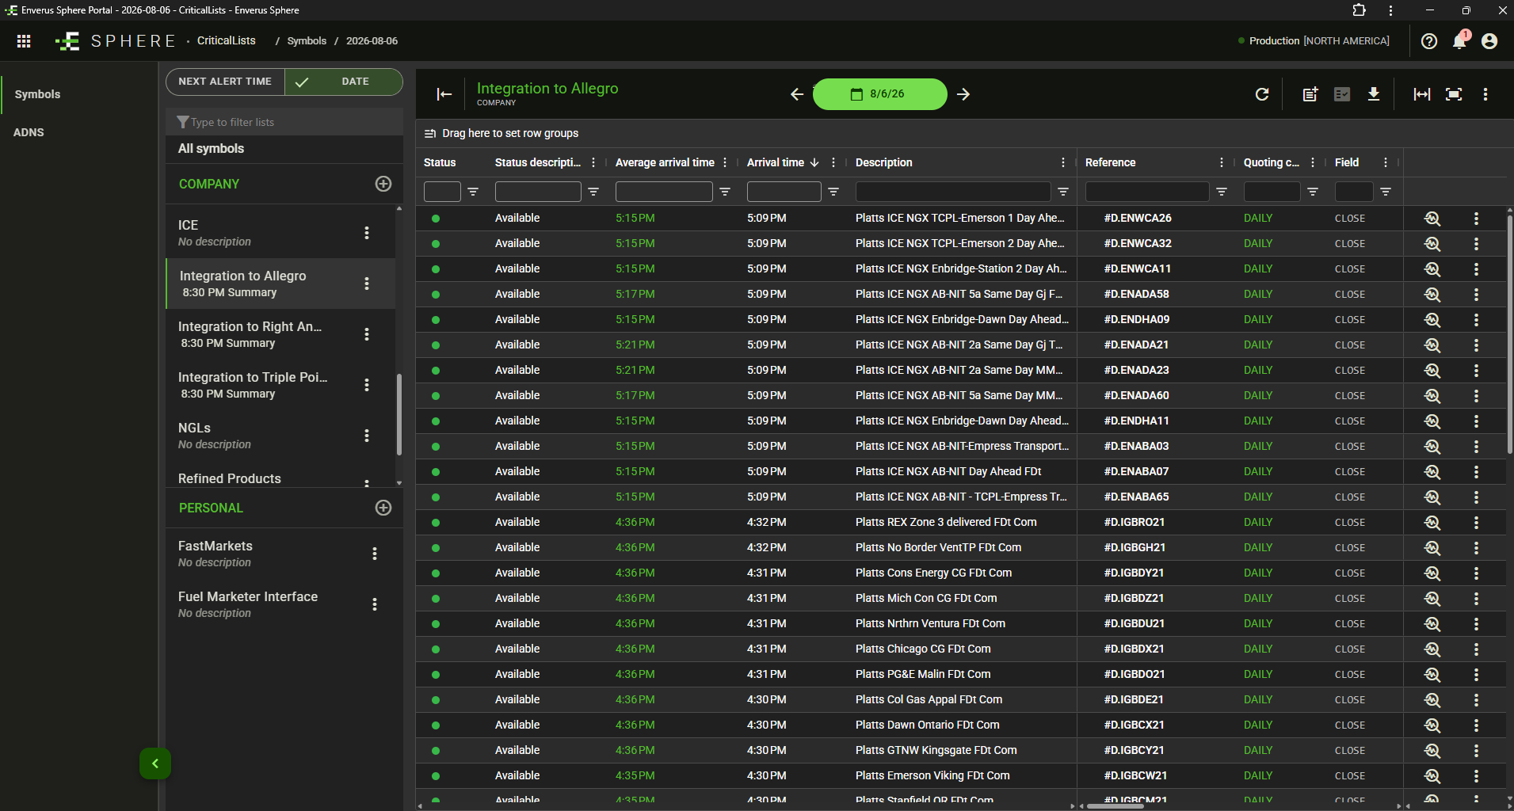Open #D.ENDHA09 reference link
The image size is (1514, 811).
pyautogui.click(x=1137, y=320)
